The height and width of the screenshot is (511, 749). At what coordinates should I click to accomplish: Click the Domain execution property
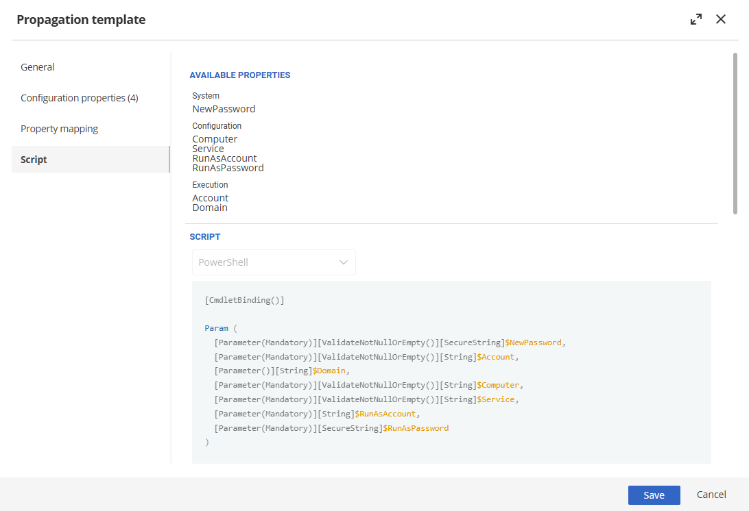click(x=210, y=208)
